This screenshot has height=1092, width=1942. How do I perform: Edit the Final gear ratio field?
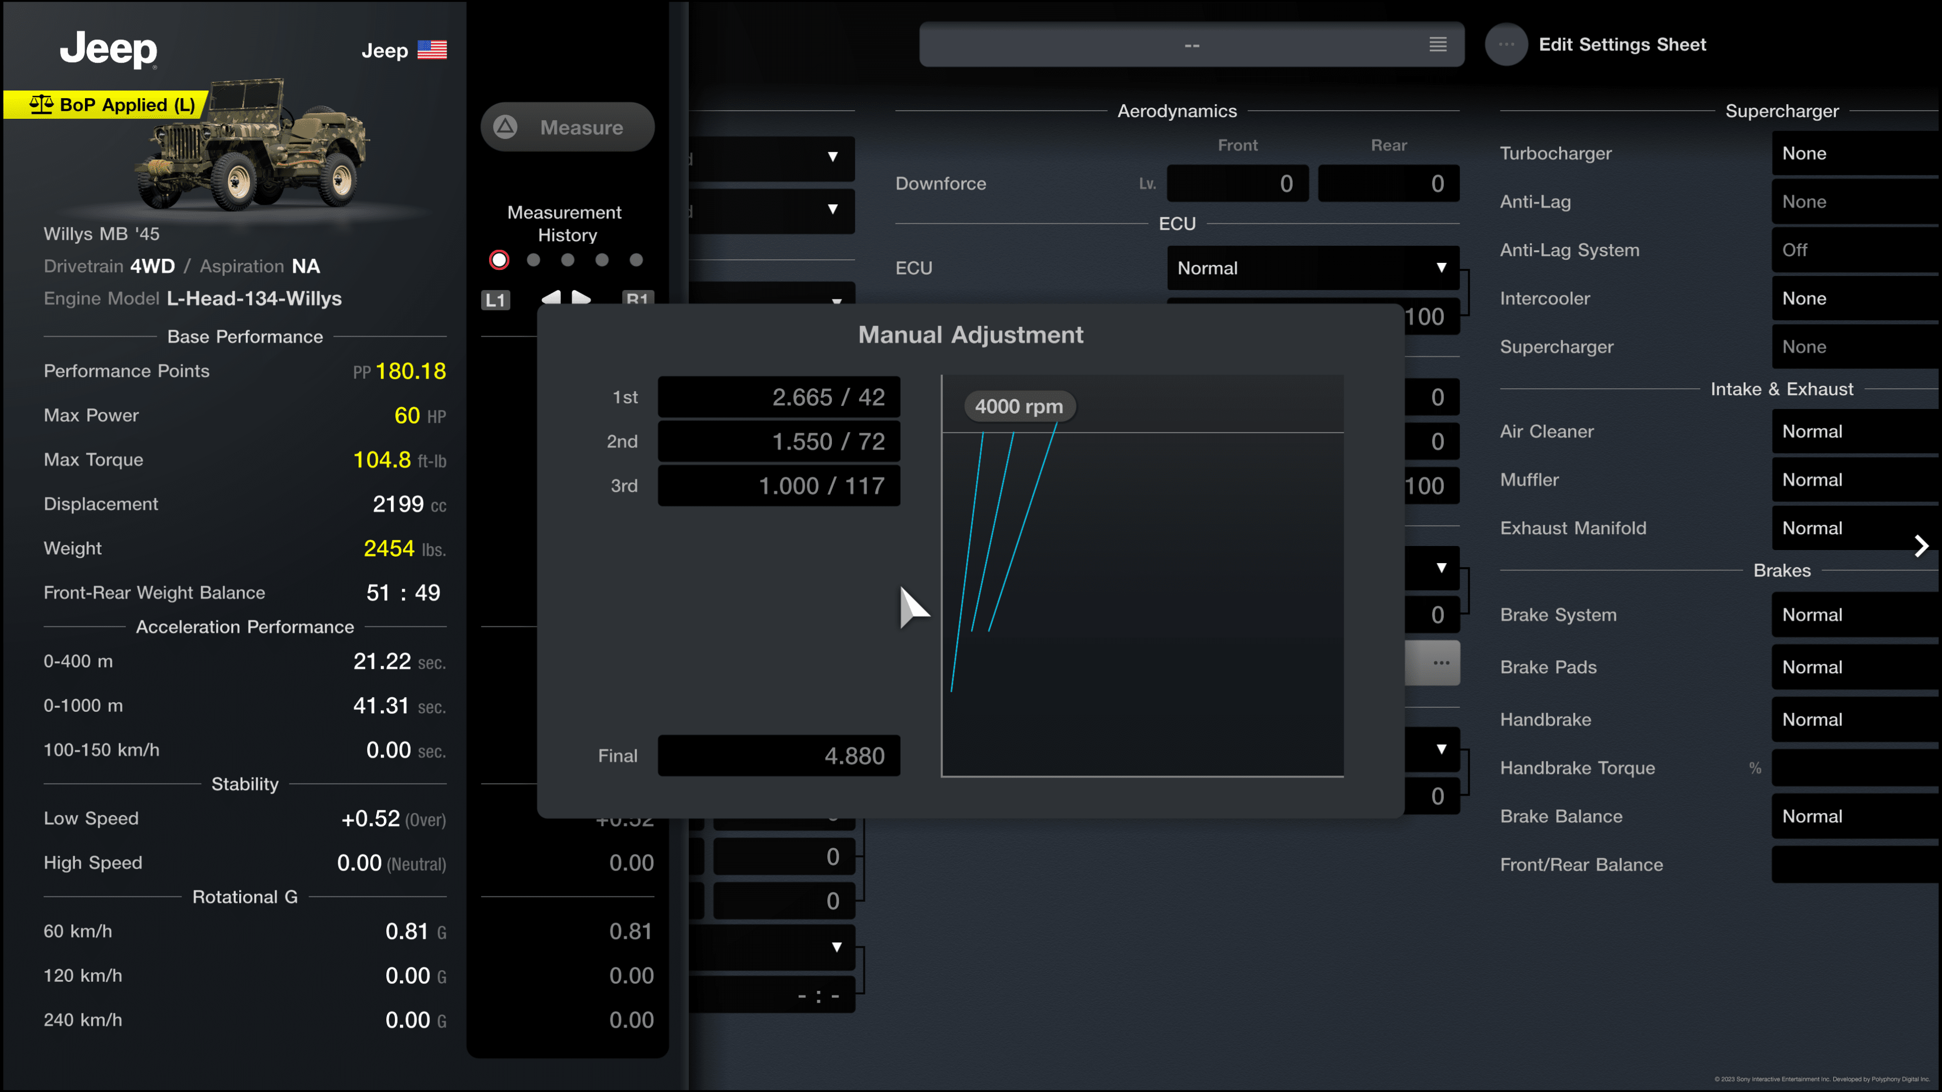tap(779, 756)
